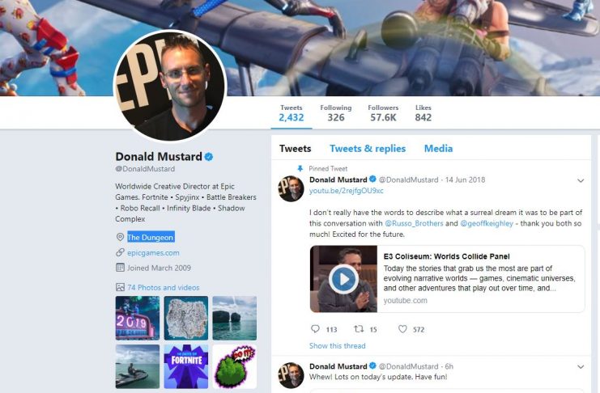Viewport: 600px width, 393px height.
Task: Open the dropdown chevron on the 6h tweet
Action: [x=581, y=367]
